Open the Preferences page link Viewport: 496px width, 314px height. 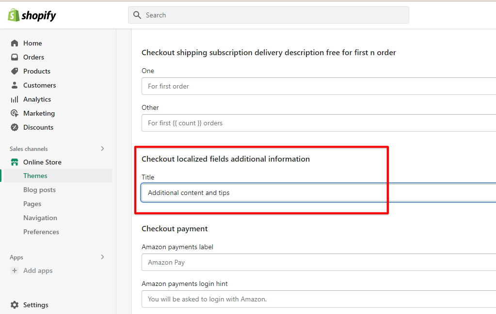click(41, 232)
